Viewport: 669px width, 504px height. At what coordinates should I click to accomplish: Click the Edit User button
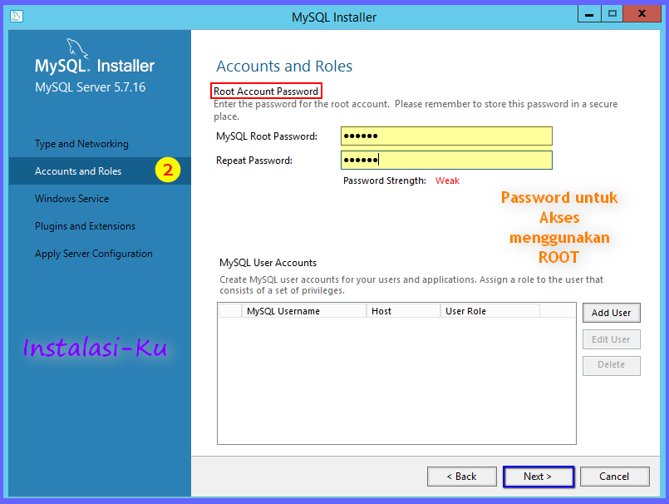pos(611,338)
